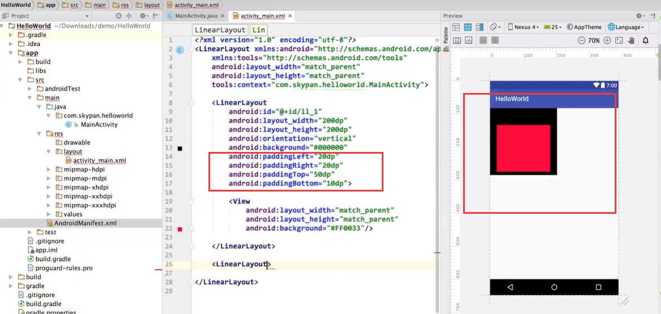This screenshot has width=661, height=314.
Task: Click the res breadcrumb
Action: pos(121,5)
